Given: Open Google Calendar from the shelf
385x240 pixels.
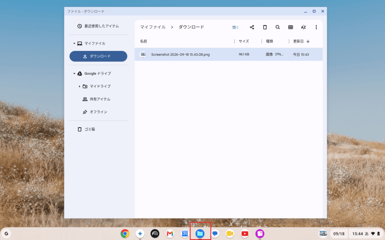Looking at the screenshot, I should pos(185,234).
